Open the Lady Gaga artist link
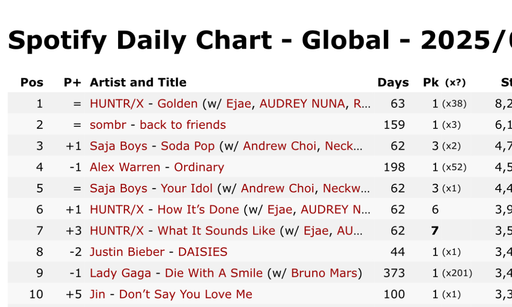 (x=120, y=273)
